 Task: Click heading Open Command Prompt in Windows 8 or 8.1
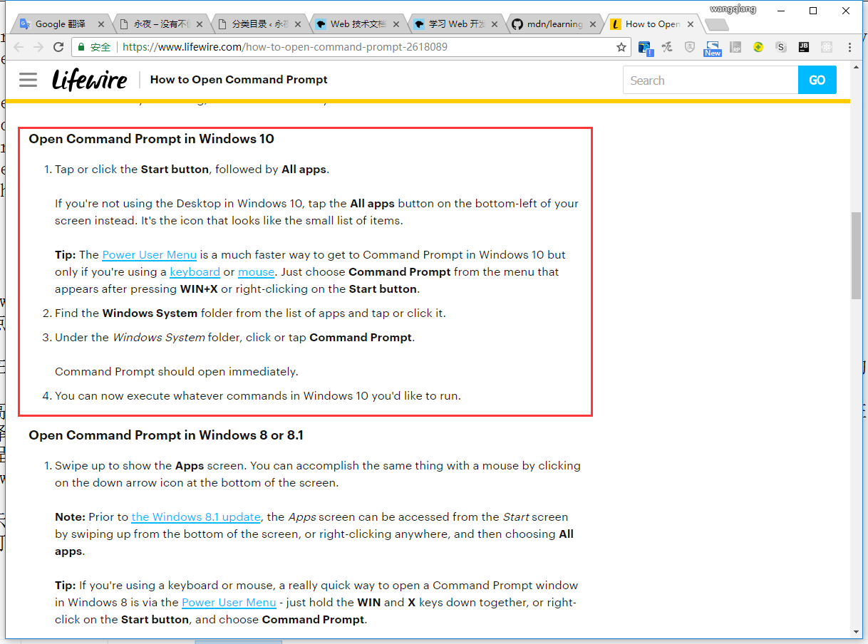point(166,435)
